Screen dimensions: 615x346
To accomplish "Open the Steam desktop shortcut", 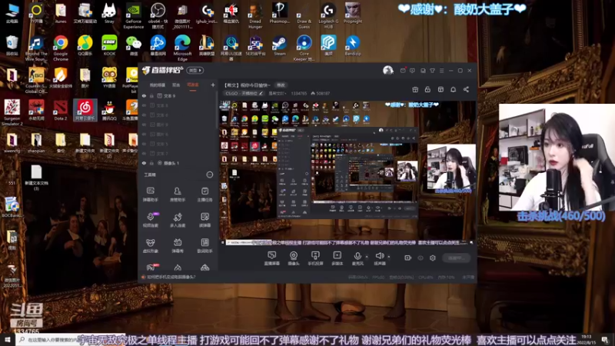I will click(280, 45).
